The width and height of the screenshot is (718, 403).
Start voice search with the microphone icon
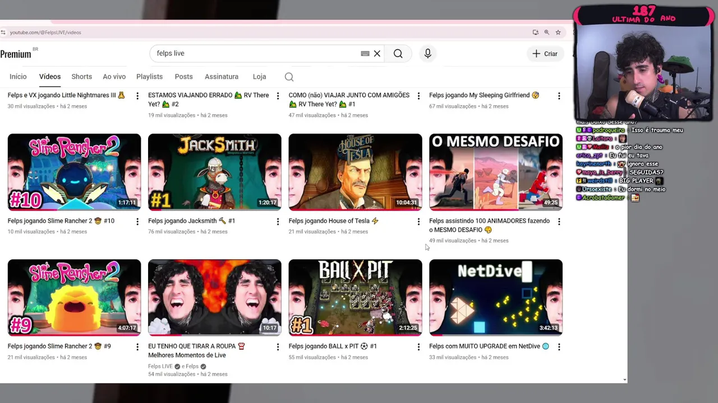pos(427,53)
